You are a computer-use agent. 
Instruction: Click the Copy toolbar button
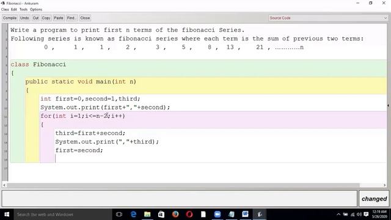(46, 18)
